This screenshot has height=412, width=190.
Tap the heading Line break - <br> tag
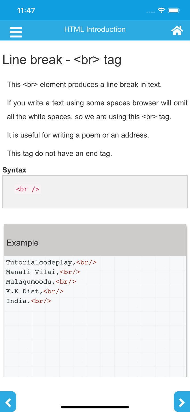pos(62,60)
